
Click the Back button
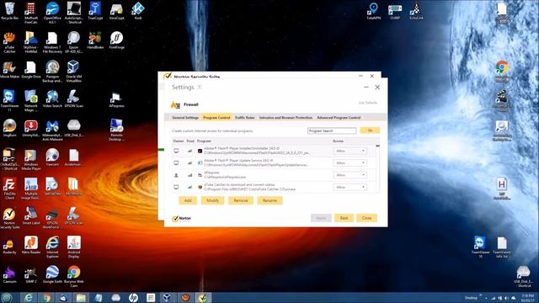coord(344,218)
